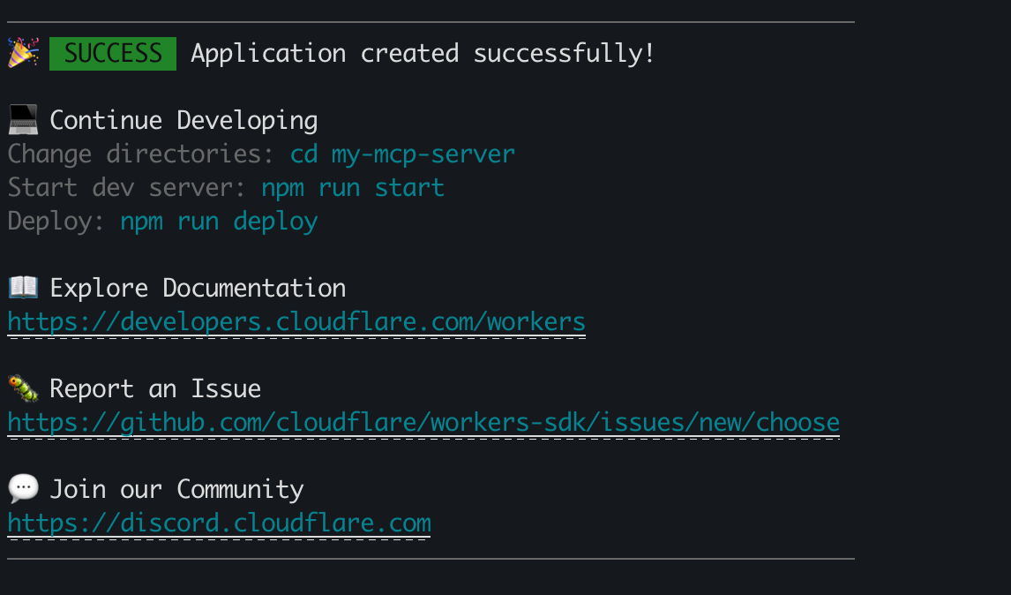Click the Continue Developing heading
Viewport: 1011px width, 595px height.
[183, 120]
